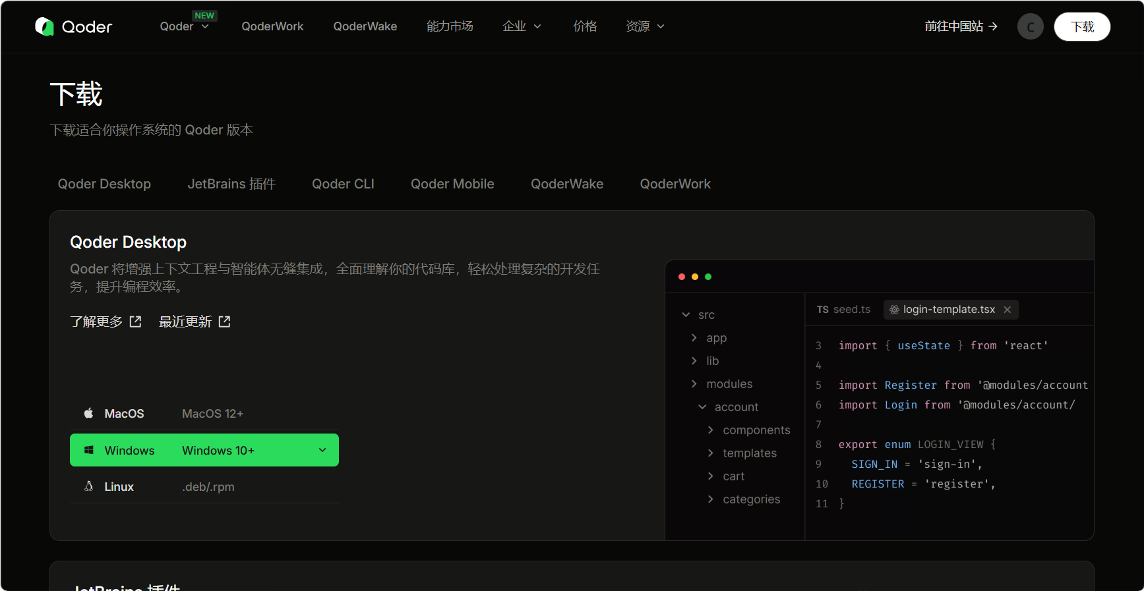The image size is (1144, 591).
Task: Expand the 资源 menu
Action: [645, 26]
